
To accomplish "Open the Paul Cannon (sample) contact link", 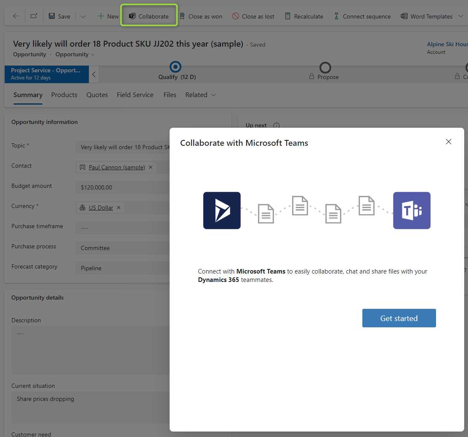I will pos(117,167).
